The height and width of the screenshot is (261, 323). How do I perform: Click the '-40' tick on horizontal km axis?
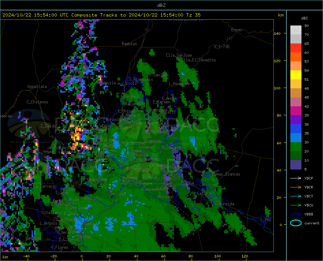click(26, 256)
